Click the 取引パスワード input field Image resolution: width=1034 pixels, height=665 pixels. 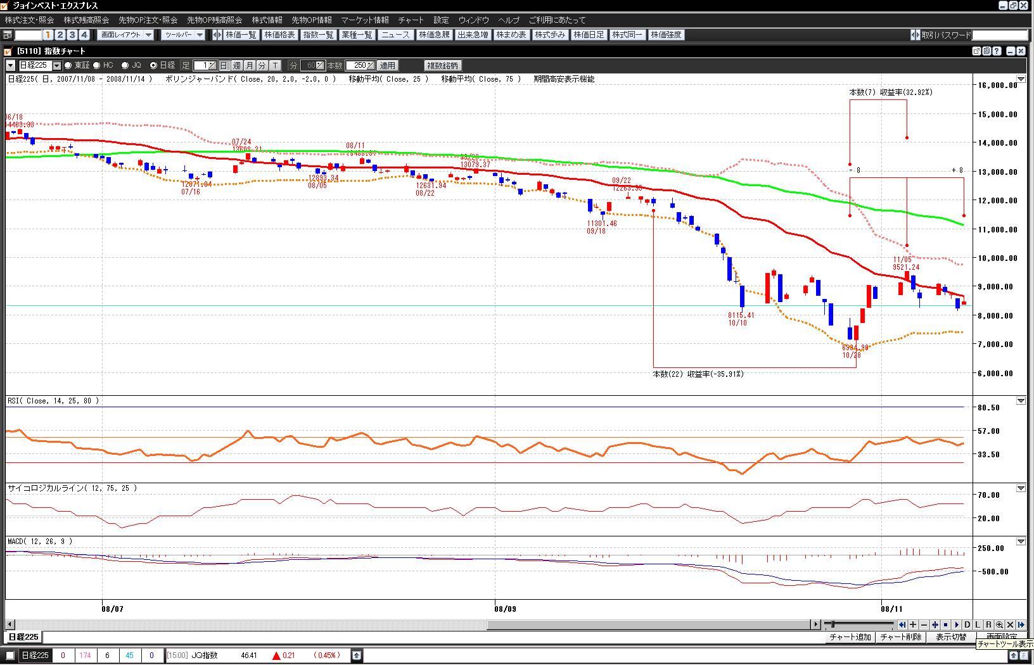1000,35
